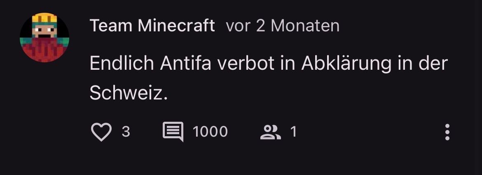
Task: Click 'Minecraft' in the author name
Action: (176, 26)
